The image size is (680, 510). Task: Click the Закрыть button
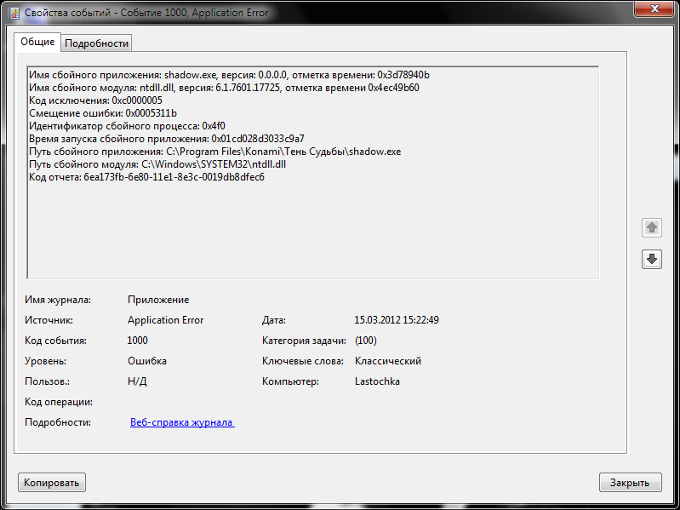[630, 482]
